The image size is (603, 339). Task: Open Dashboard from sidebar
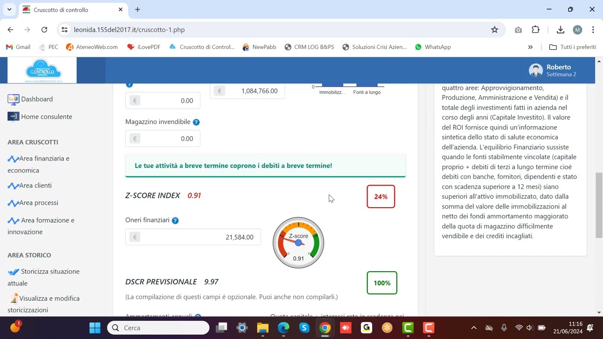pyautogui.click(x=37, y=99)
